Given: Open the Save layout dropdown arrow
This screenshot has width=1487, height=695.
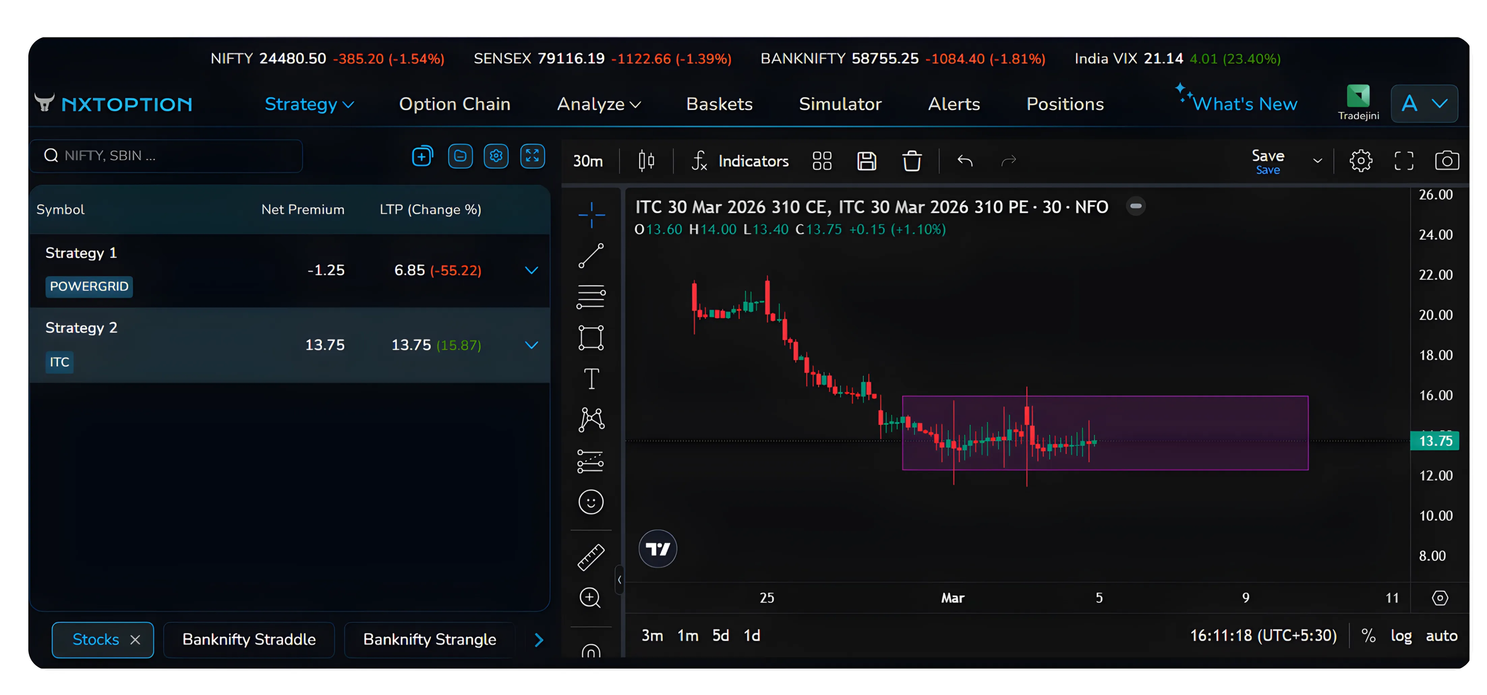Looking at the screenshot, I should point(1318,160).
